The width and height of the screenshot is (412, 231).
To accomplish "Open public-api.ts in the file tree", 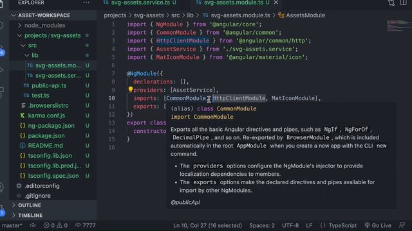I will point(49,85).
